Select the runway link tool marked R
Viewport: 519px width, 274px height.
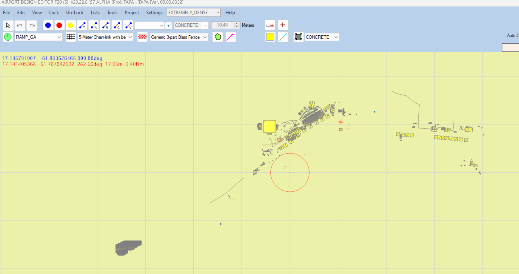tap(105, 25)
